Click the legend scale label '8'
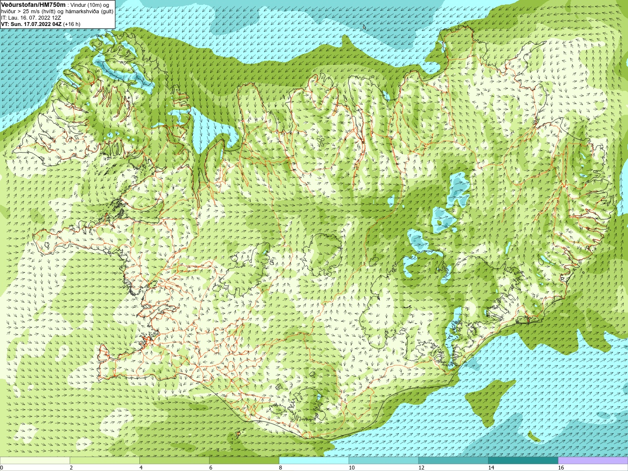This screenshot has width=628, height=471. pyautogui.click(x=281, y=468)
